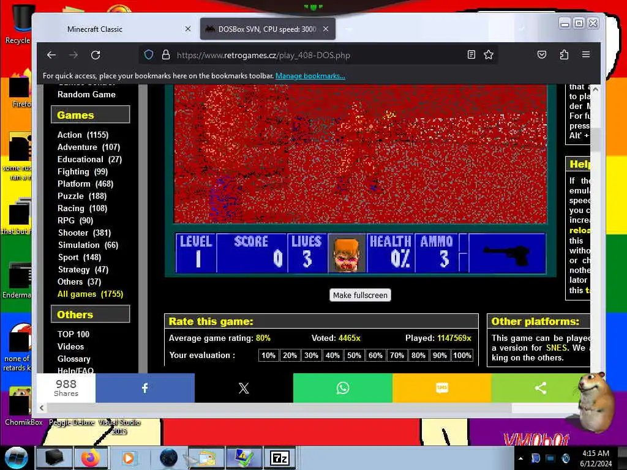The width and height of the screenshot is (627, 470).
Task: Open the SNES version link
Action: (557, 348)
